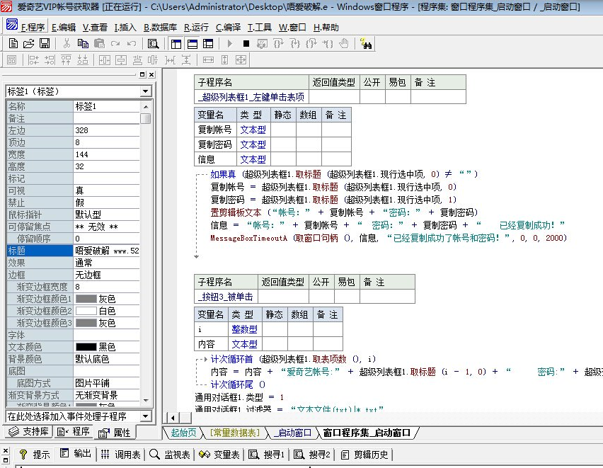Undo the last edit with the Undo icon
603x468 pixels.
coord(131,44)
